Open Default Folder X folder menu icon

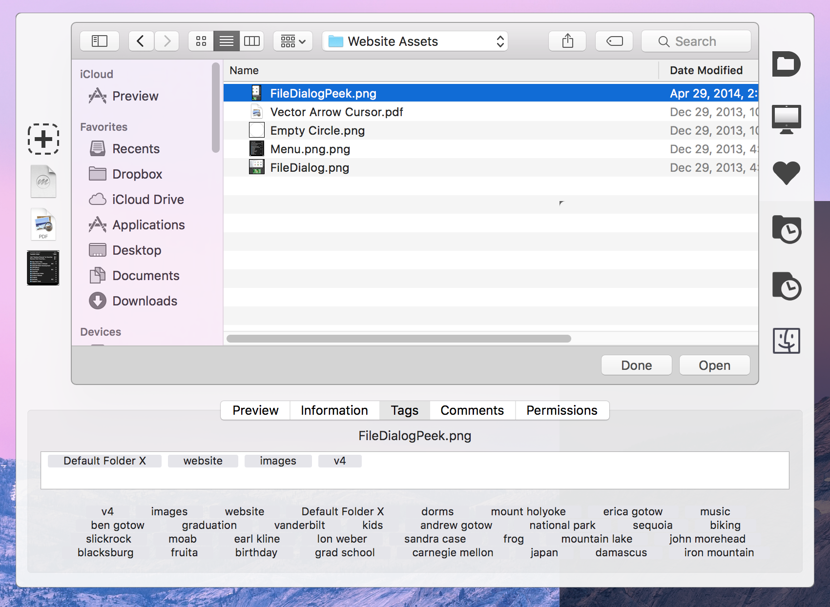click(x=786, y=64)
